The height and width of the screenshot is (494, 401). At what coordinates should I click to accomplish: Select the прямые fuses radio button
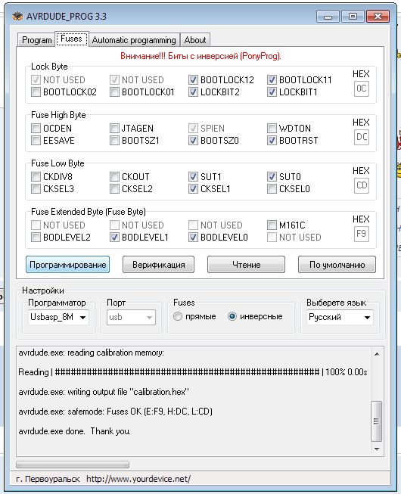[178, 316]
